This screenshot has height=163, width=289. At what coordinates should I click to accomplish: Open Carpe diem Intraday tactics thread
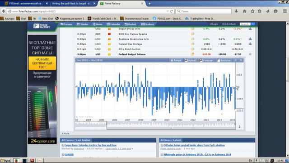(x=90, y=145)
